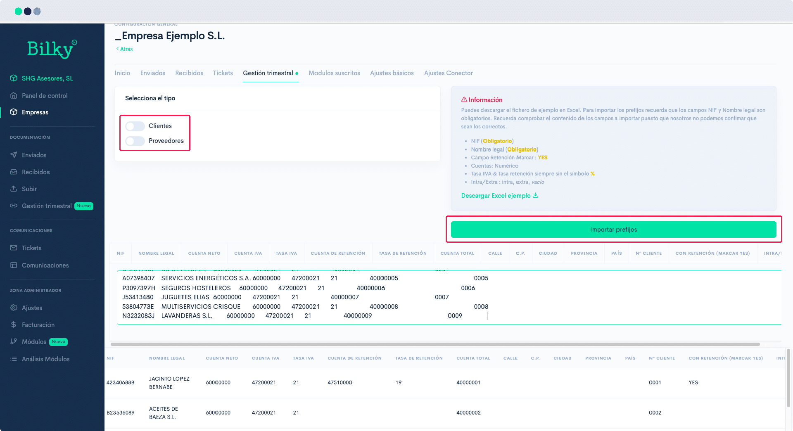The width and height of the screenshot is (793, 431).
Task: Click the pasted line SEGUROS HOSTELEROS
Action: coord(196,288)
